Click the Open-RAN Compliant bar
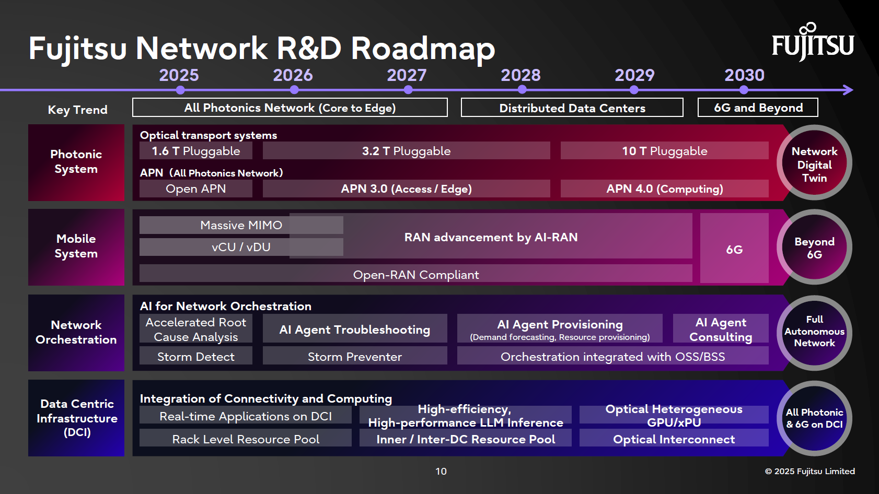This screenshot has height=494, width=879. pos(415,274)
